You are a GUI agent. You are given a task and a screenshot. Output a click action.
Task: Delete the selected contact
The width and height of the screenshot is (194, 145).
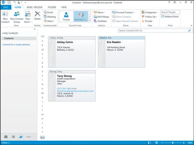point(37,16)
